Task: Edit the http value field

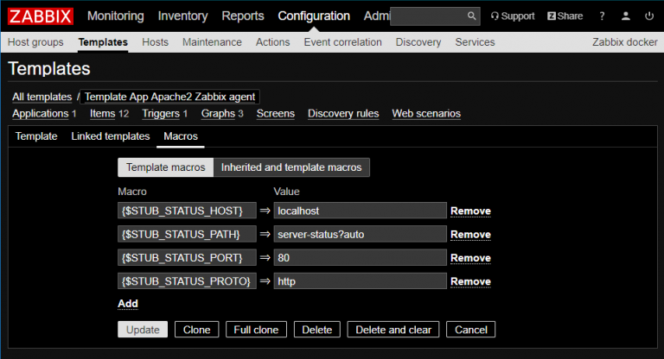Action: 360,281
